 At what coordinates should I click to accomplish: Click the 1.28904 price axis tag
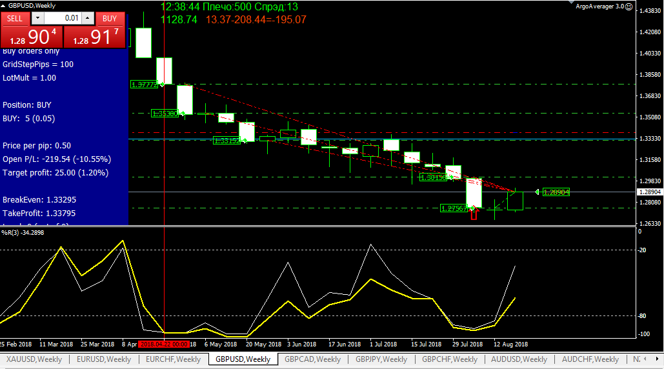[650, 192]
